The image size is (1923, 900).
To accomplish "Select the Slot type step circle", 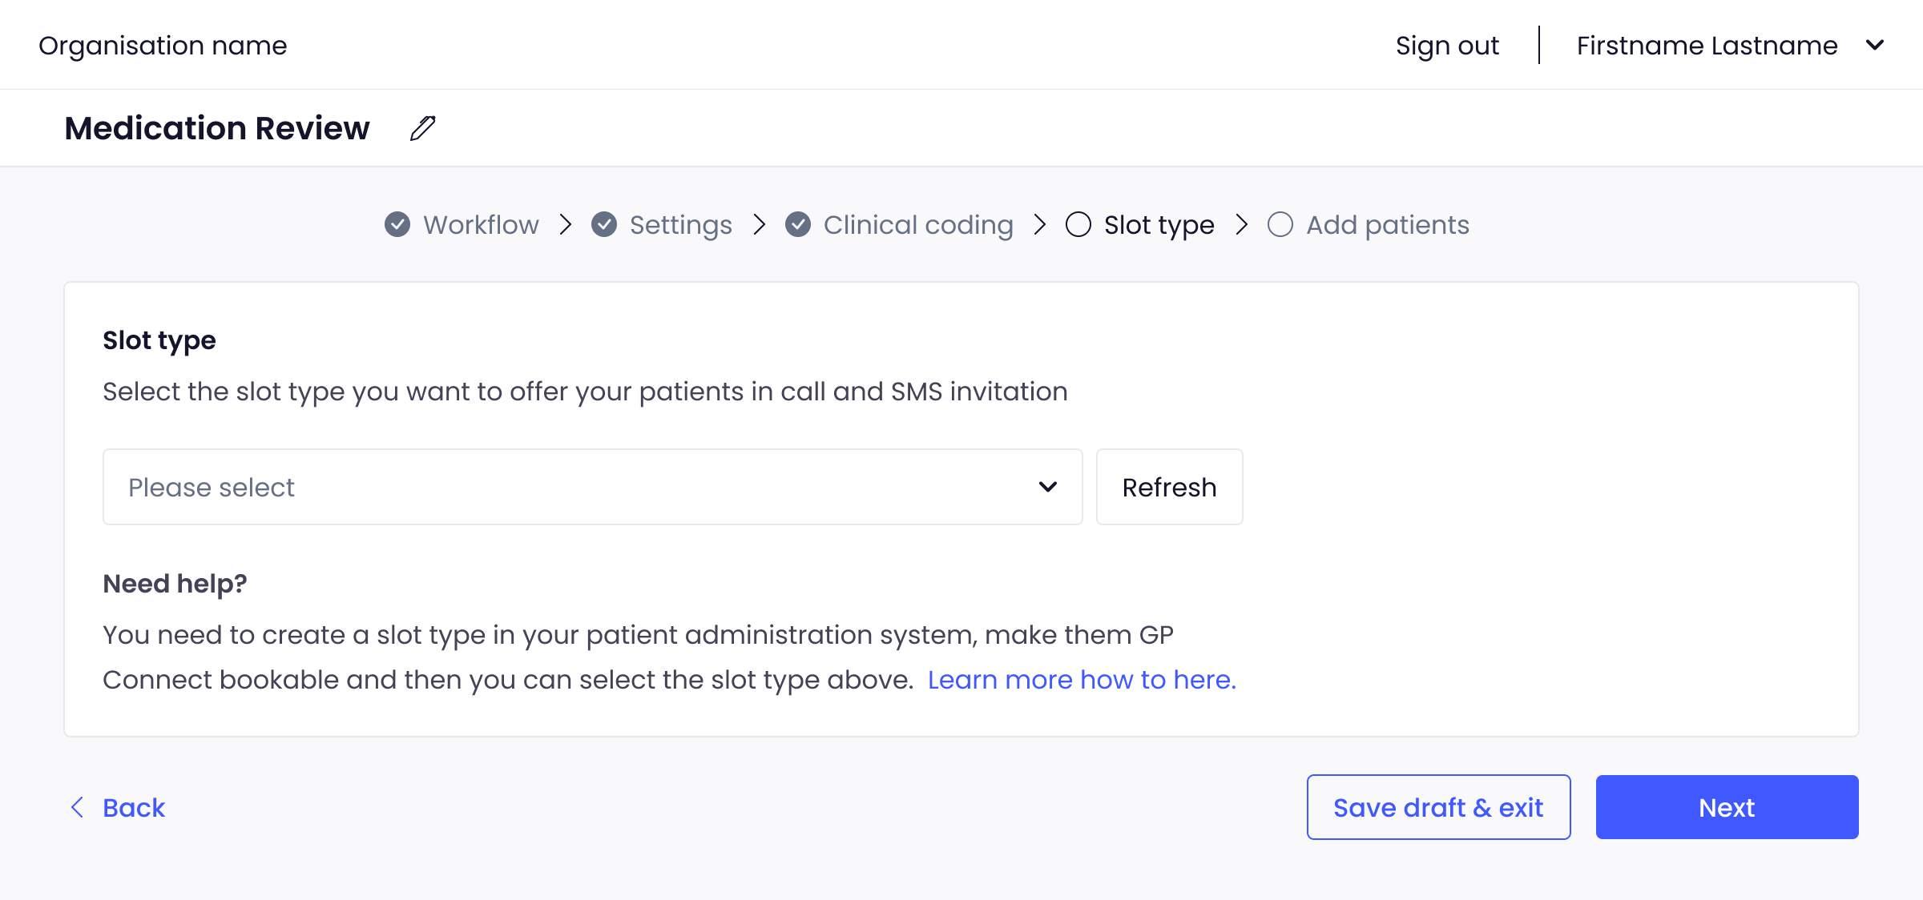I will pos(1078,225).
